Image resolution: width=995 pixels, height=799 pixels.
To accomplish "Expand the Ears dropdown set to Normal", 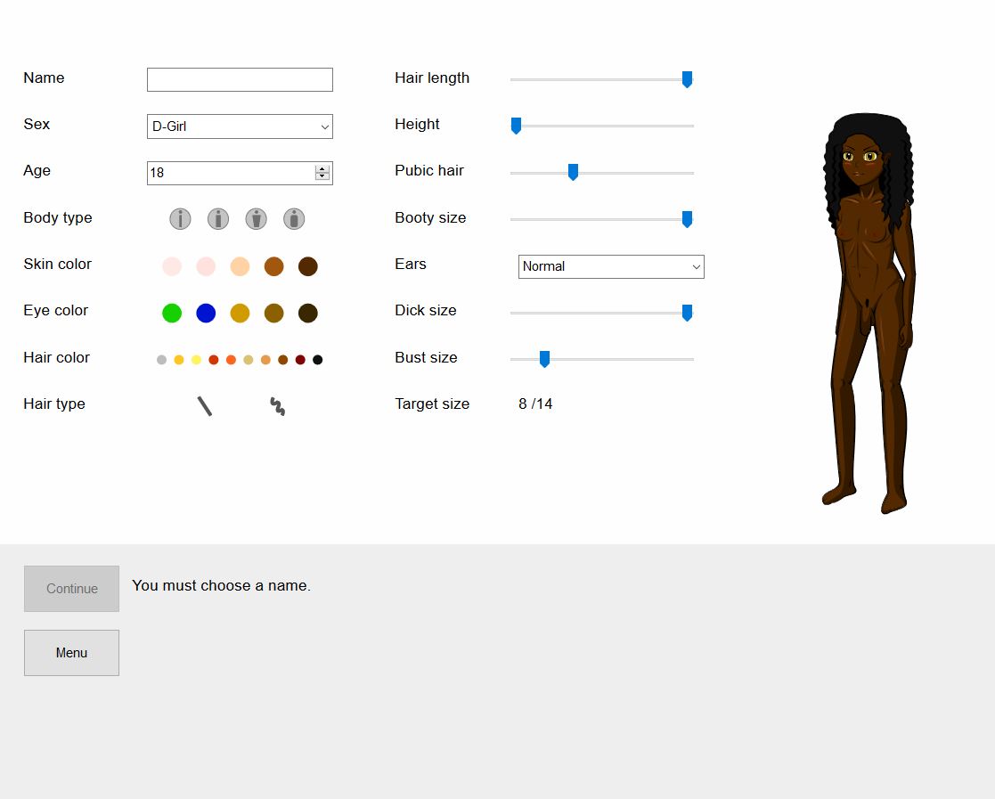I will click(x=611, y=266).
